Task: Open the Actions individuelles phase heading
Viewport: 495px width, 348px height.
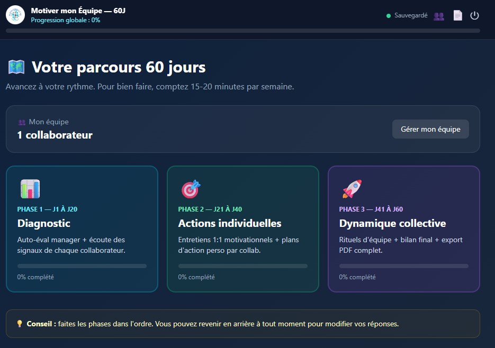Action: 230,223
